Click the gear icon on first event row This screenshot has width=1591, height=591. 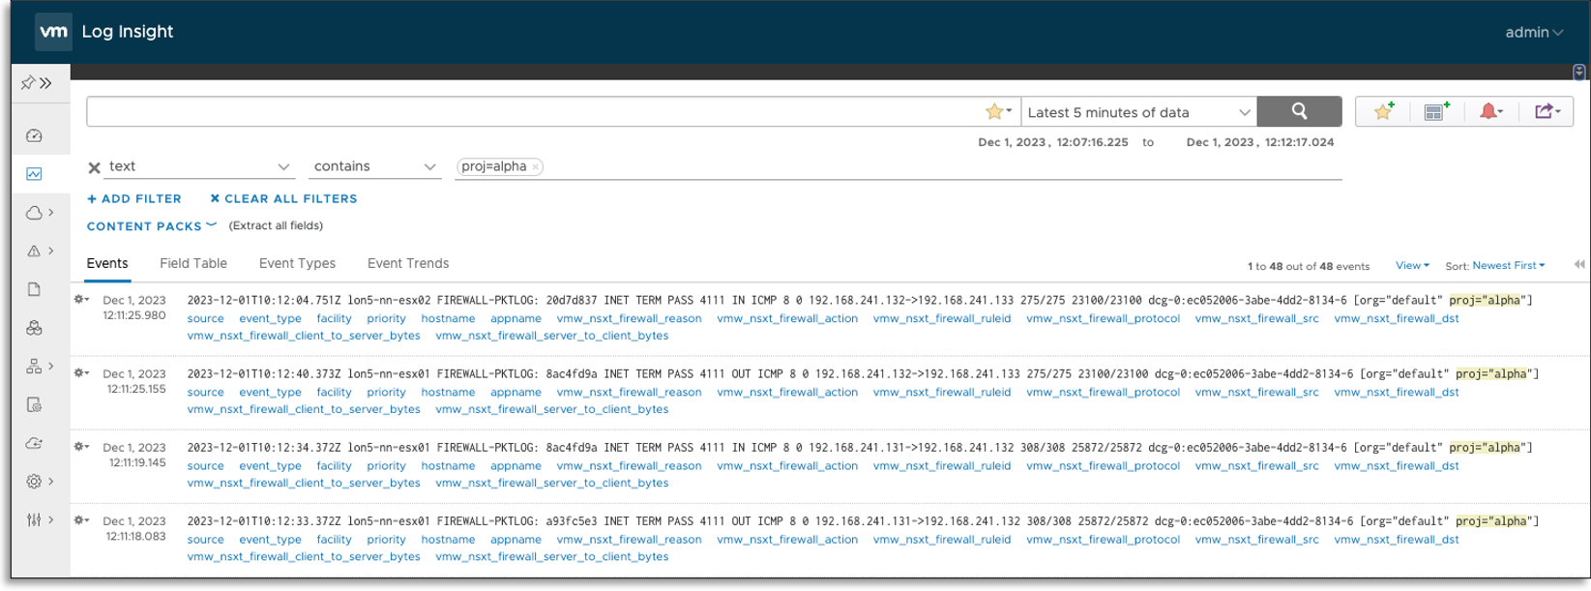[x=81, y=300]
